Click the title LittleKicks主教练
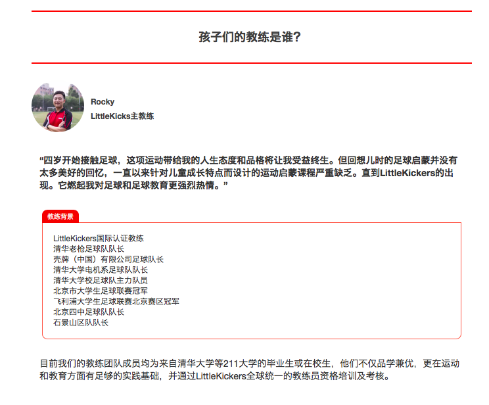489x405 pixels. pyautogui.click(x=122, y=116)
